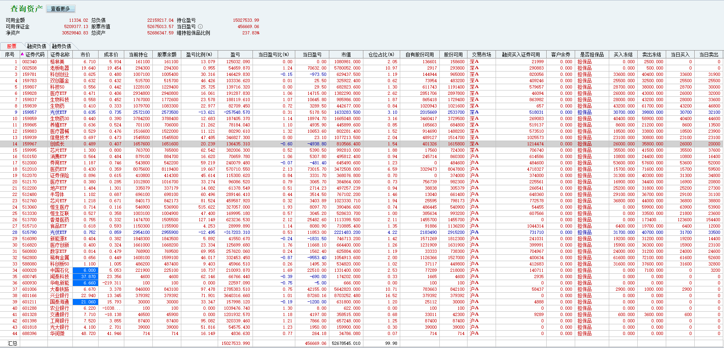Click the 当日卖出 column header
The height and width of the screenshot is (348, 724).
click(709, 55)
